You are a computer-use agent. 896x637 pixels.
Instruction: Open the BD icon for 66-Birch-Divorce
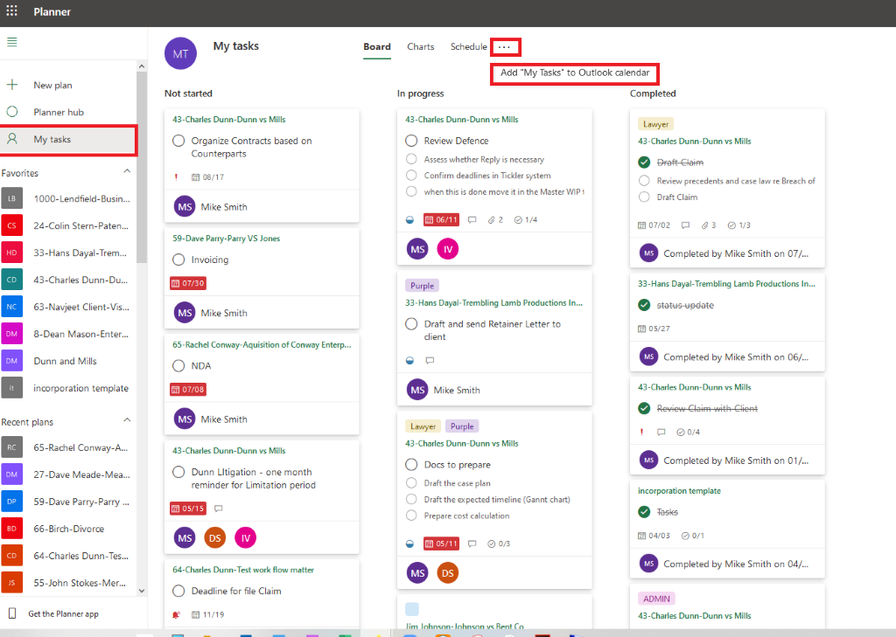(12, 529)
